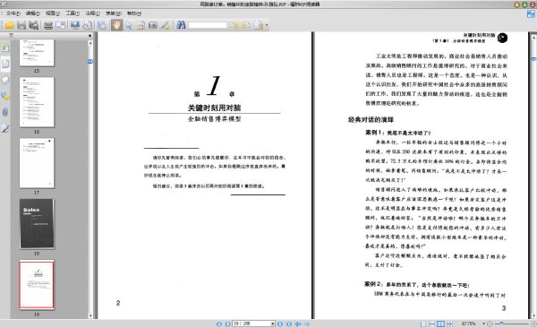Click inside the toolbar find text box
Viewport: 537px width, 328px height.
click(208, 25)
